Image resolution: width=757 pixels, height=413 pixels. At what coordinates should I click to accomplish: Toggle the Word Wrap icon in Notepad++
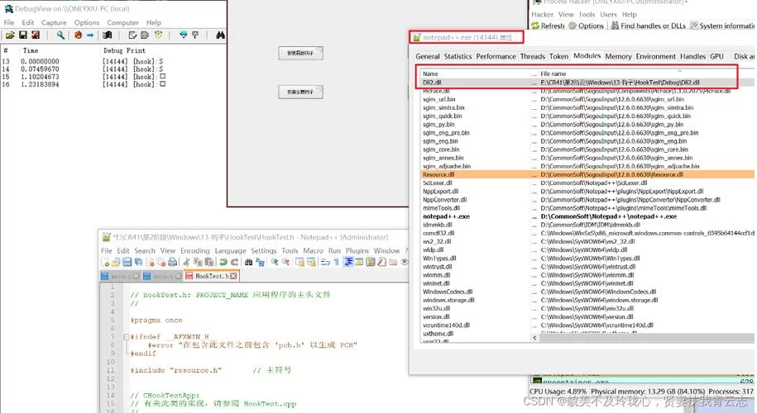pos(325,262)
